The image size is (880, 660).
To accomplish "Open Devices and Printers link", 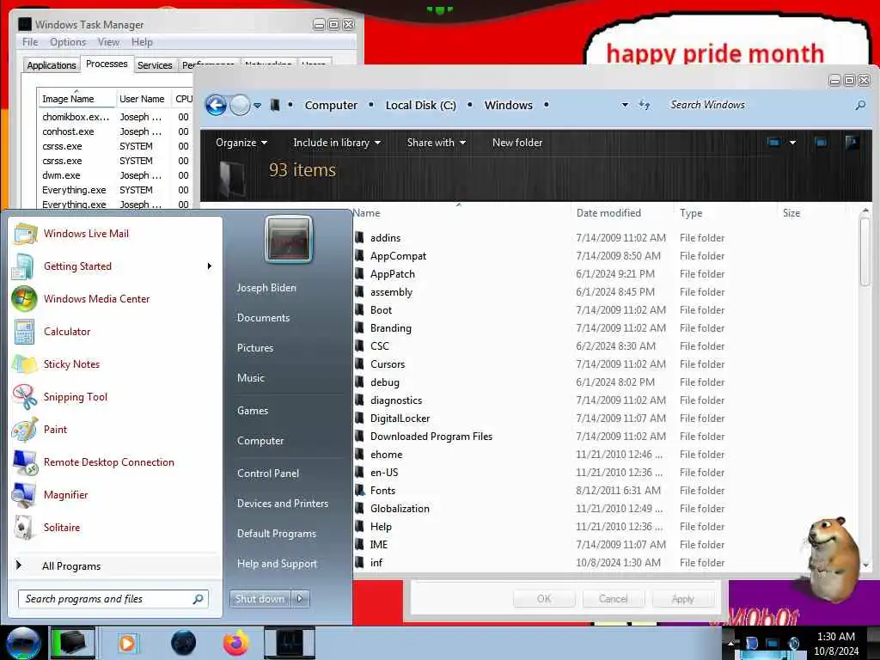I will coord(282,504).
